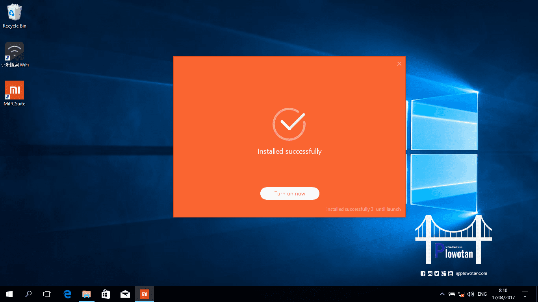The width and height of the screenshot is (538, 302).
Task: Select the Mi PC Suite taskbar icon
Action: click(x=144, y=294)
